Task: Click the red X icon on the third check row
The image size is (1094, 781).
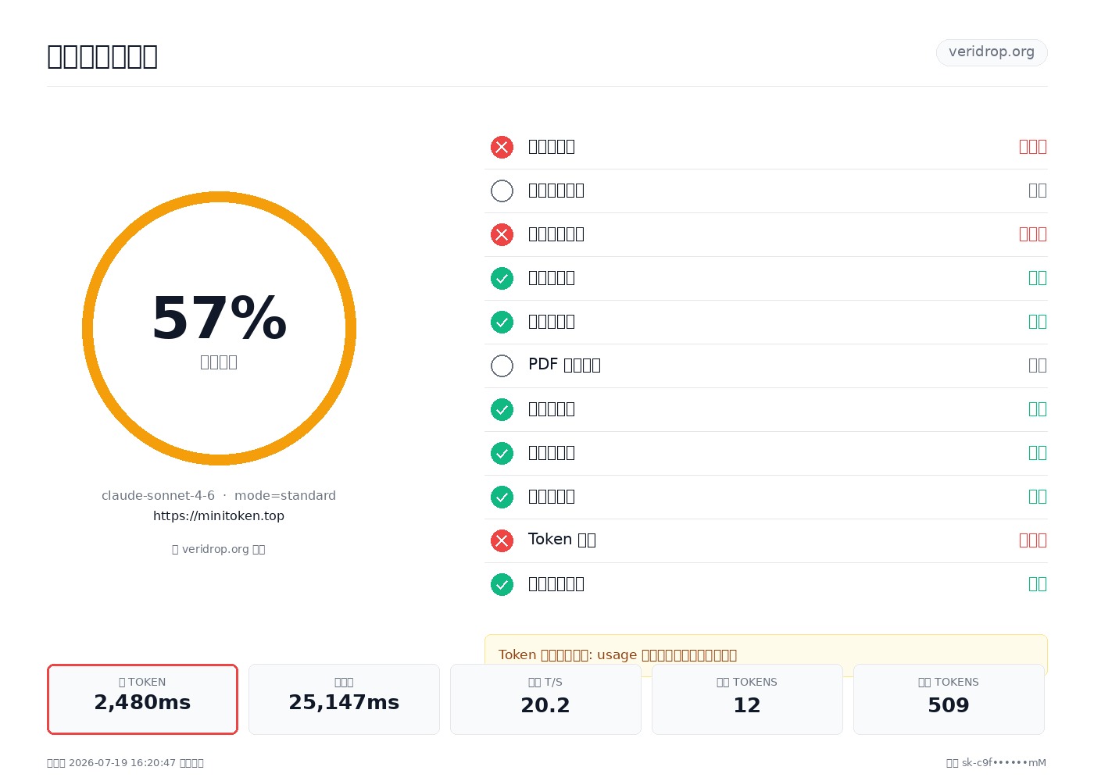Action: pyautogui.click(x=502, y=234)
